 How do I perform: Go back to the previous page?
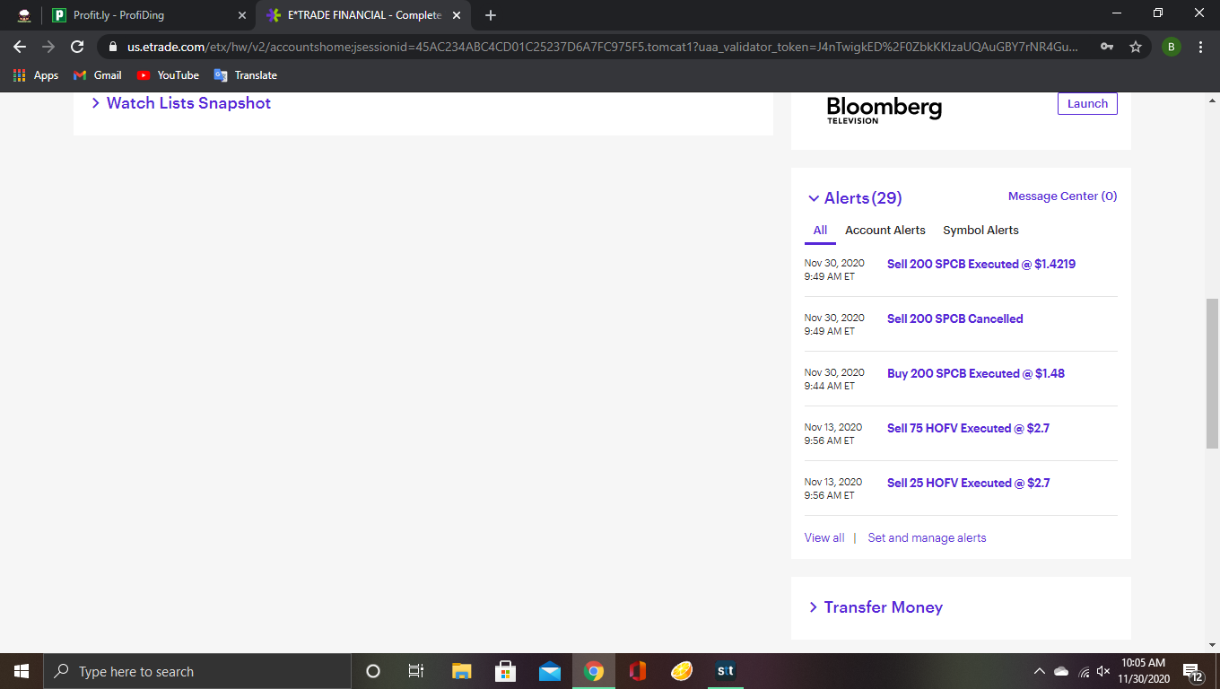pos(20,47)
